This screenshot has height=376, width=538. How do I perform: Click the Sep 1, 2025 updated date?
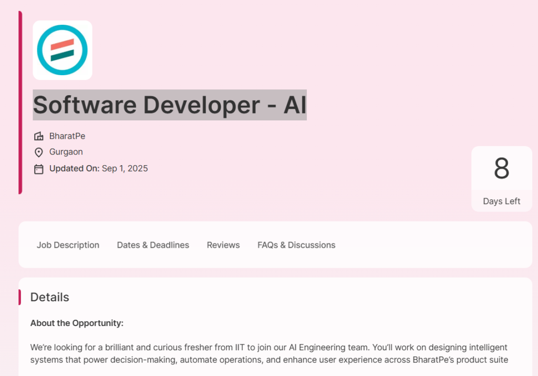(x=125, y=169)
